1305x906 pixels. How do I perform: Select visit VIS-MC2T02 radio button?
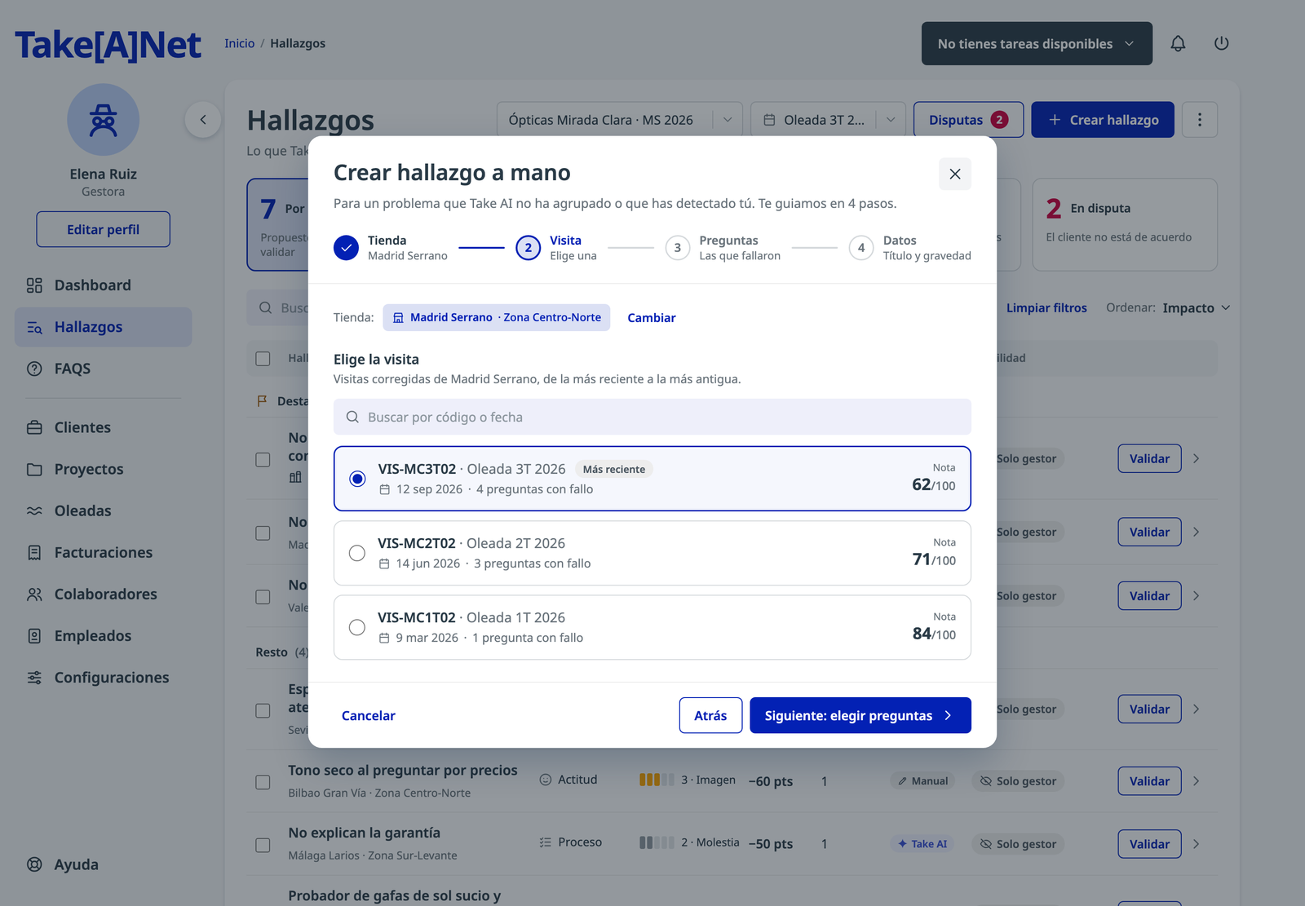tap(357, 553)
